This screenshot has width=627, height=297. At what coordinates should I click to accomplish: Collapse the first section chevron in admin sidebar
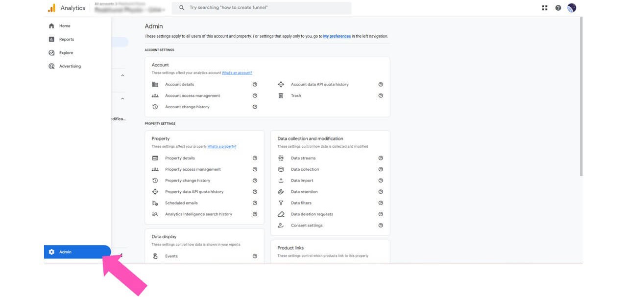tap(122, 75)
